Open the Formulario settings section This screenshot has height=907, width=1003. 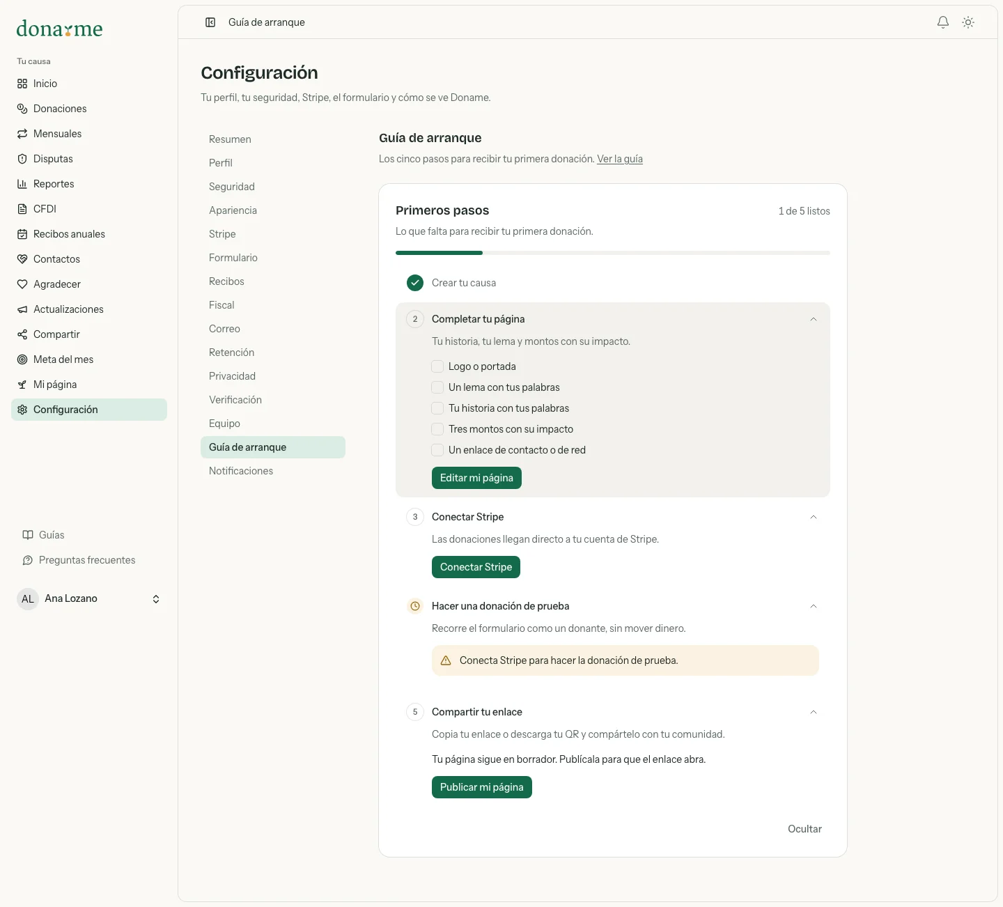click(273, 258)
